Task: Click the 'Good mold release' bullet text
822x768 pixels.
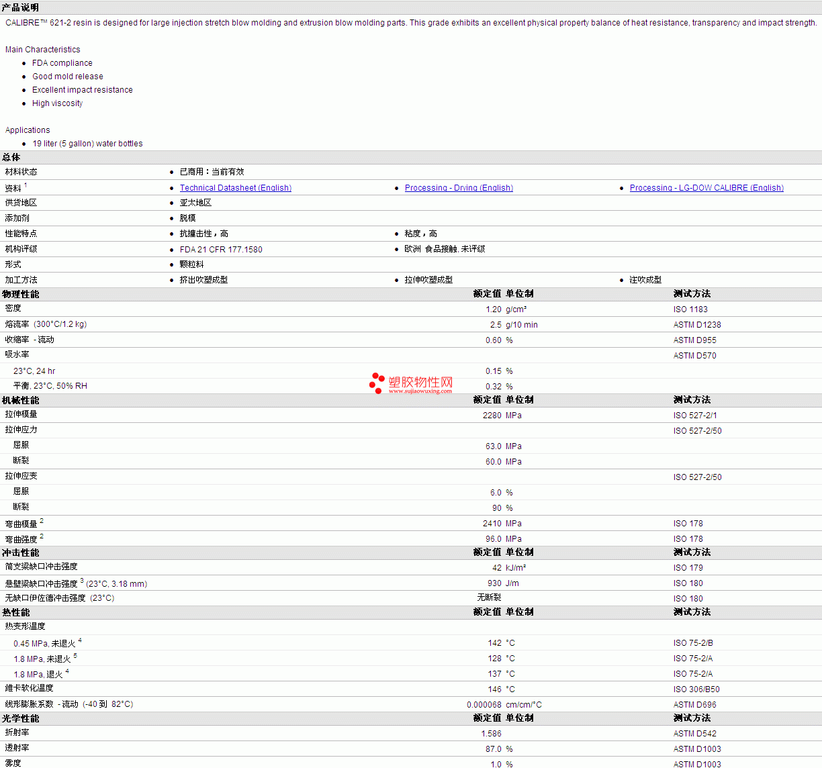Action: click(68, 77)
